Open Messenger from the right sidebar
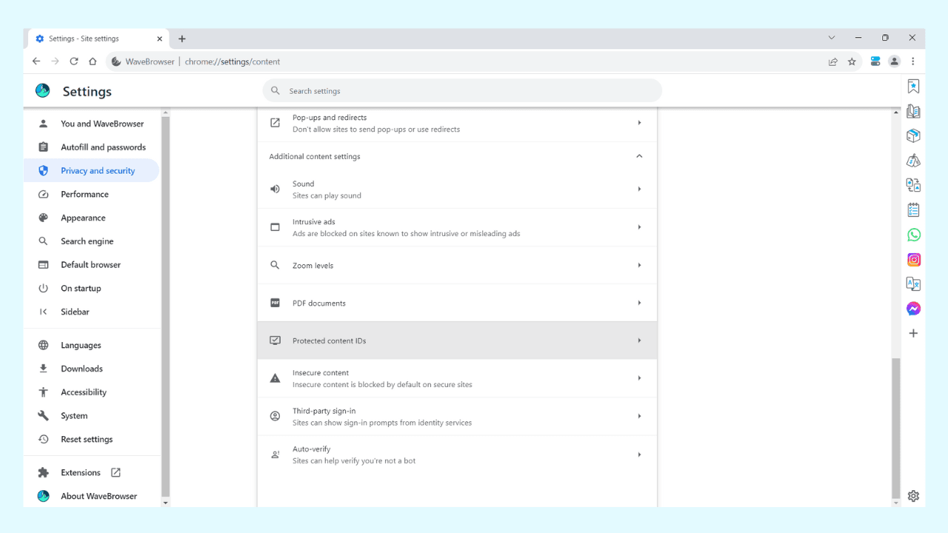Screen dimensions: 948x533 tap(913, 309)
